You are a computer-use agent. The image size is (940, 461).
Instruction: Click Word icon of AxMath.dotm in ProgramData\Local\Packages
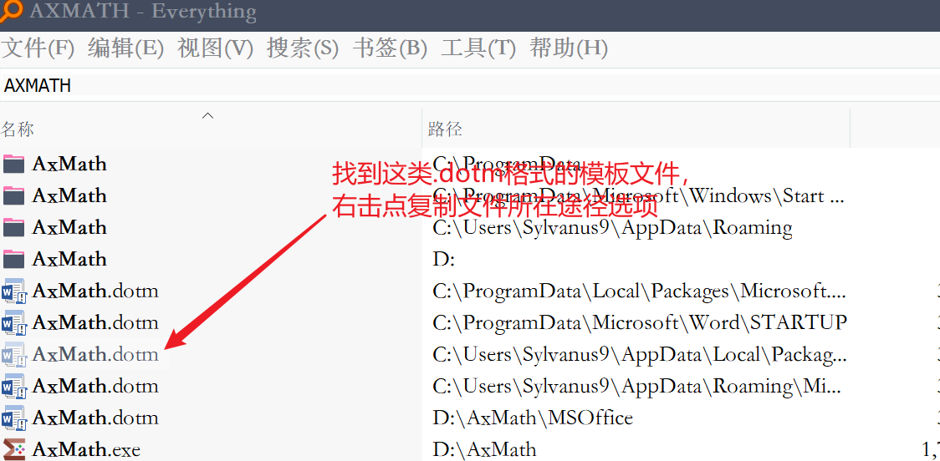click(x=13, y=291)
